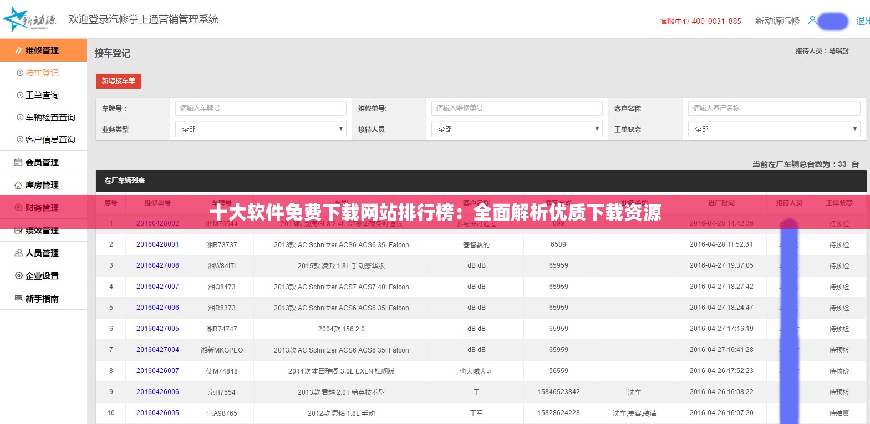Open 工单查询 in the sidebar
The height and width of the screenshot is (424, 870).
pos(42,95)
